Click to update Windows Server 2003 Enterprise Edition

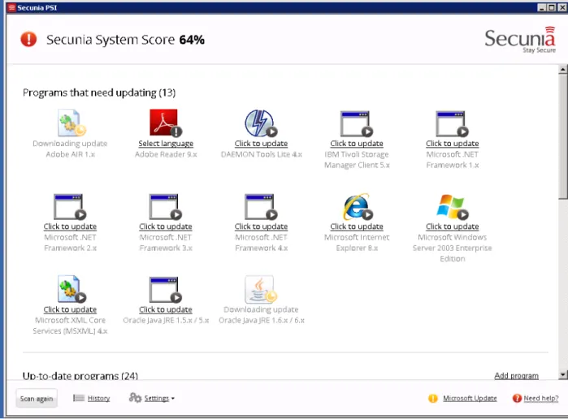tap(452, 227)
